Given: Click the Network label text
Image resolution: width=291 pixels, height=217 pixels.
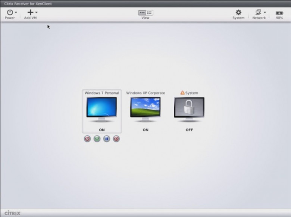Looking at the screenshot, I should tap(259, 18).
